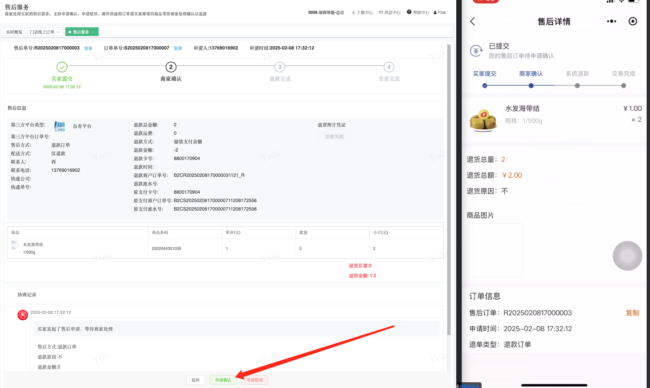Image resolution: width=650 pixels, height=388 pixels.
Task: Open the three-dots more menu
Action: pos(611,22)
